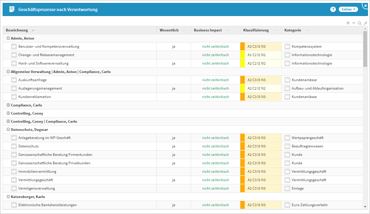Image resolution: width=370 pixels, height=214 pixels.
Task: Click the scrollbar down arrow
Action: tap(365, 206)
